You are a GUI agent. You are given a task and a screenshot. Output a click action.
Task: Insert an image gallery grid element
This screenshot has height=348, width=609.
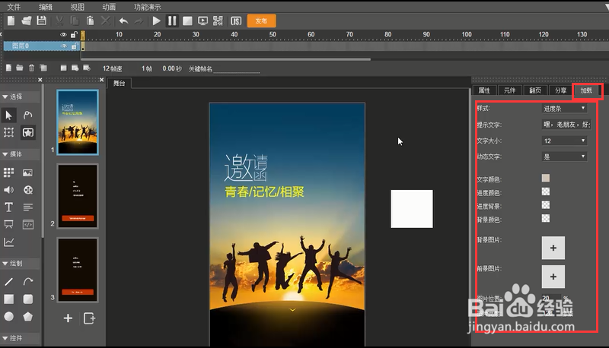tap(8, 172)
